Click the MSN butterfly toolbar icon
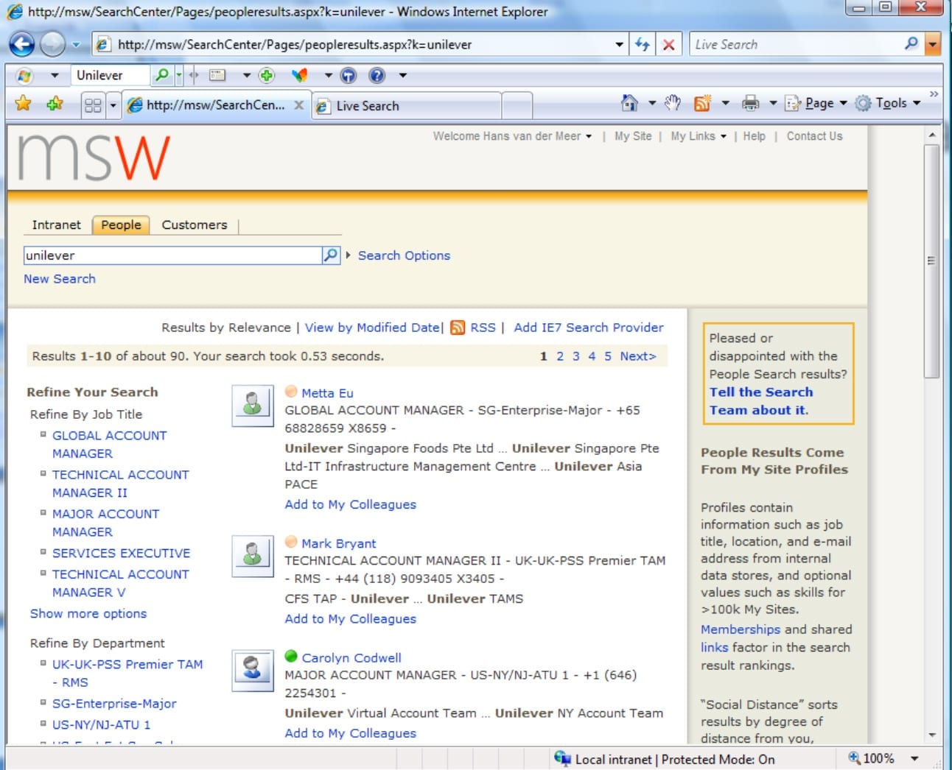The width and height of the screenshot is (952, 770). click(300, 75)
